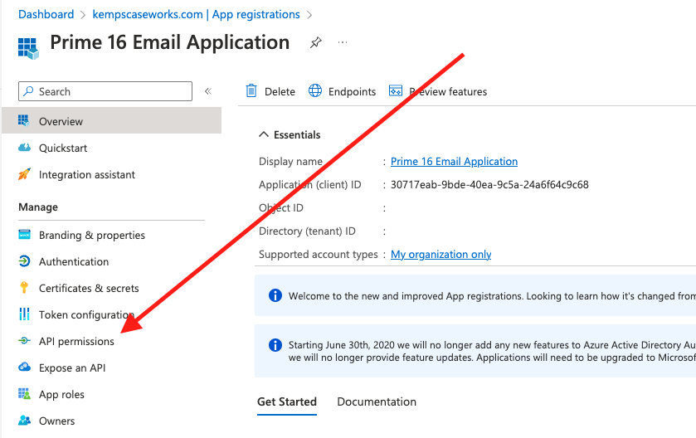Click Prime 16 Email Application link
Screen dimensions: 696x438
[x=454, y=161]
